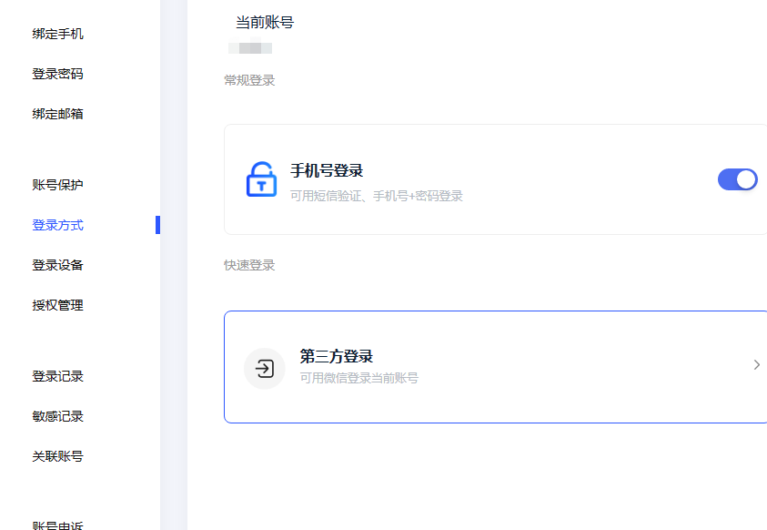This screenshot has height=530, width=767.
Task: Expand 第三方登录 via the right chevron
Action: coord(757,364)
